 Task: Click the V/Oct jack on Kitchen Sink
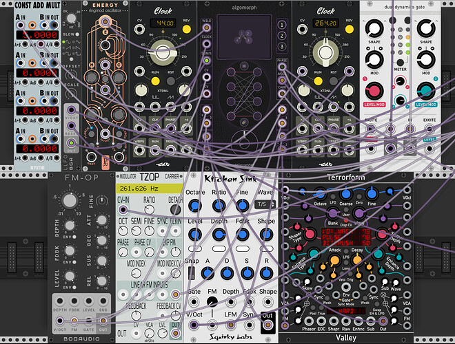194,325
